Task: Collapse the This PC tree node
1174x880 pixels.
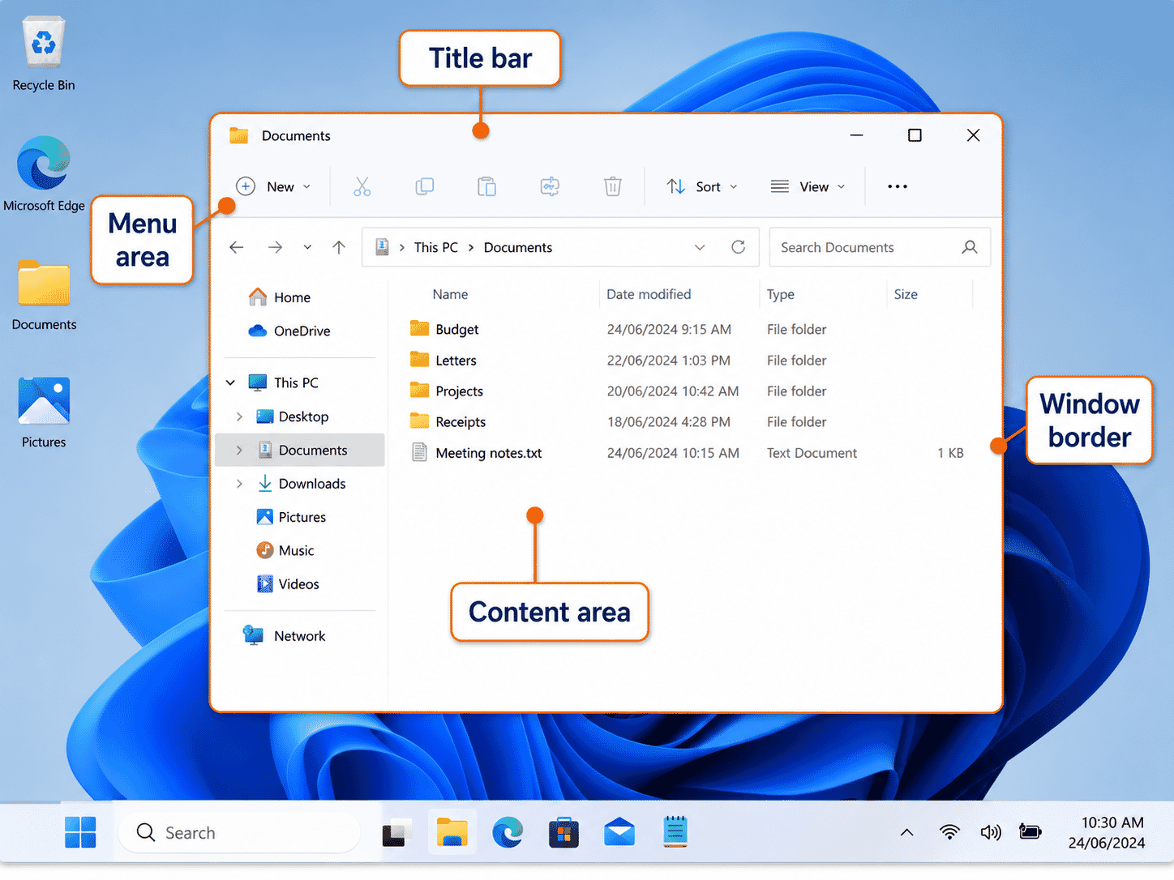Action: (x=230, y=382)
